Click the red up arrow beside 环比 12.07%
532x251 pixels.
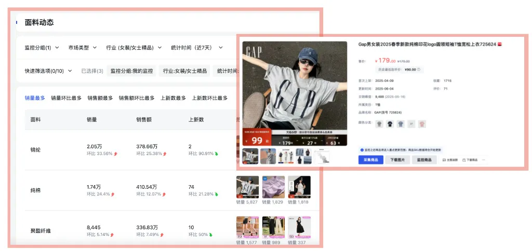165,194
